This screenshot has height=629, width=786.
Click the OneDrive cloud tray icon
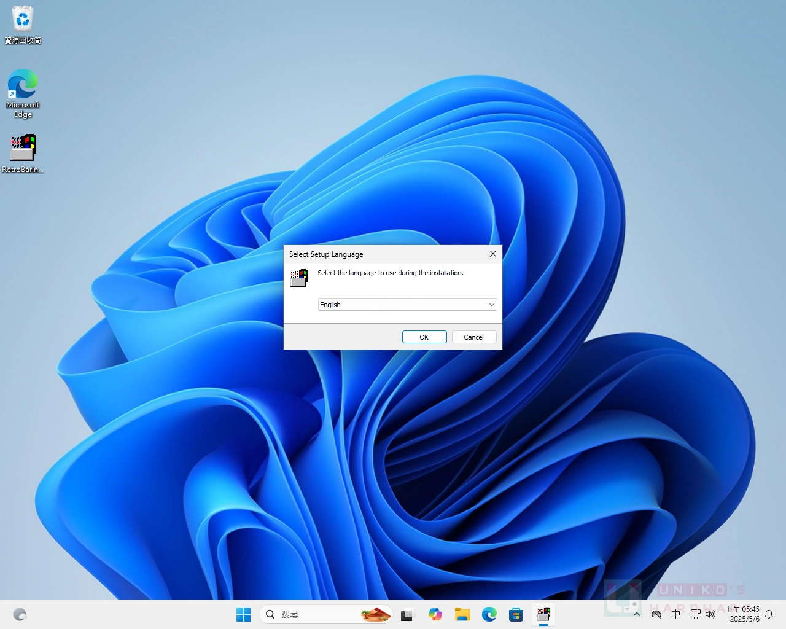click(656, 614)
